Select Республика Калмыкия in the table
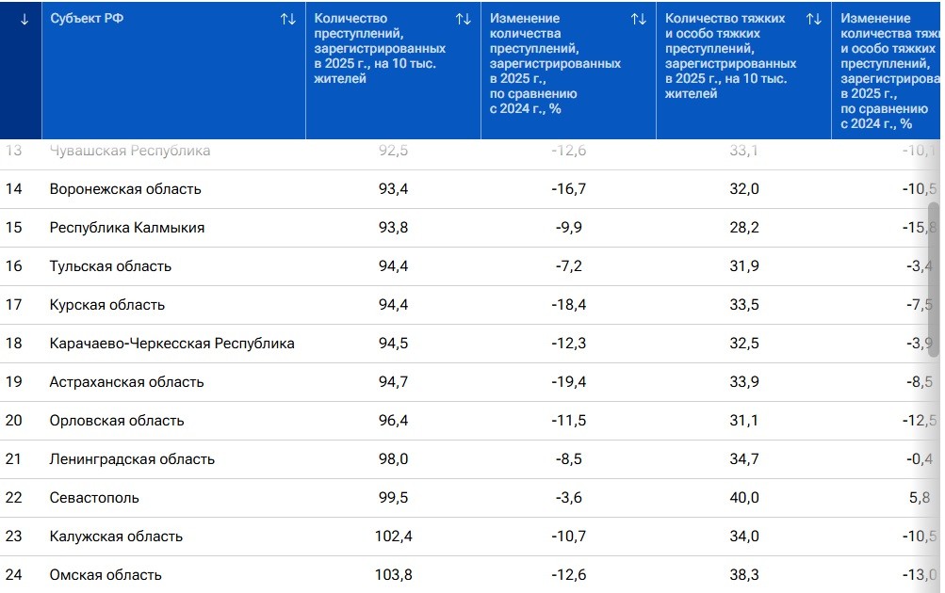 coord(127,228)
